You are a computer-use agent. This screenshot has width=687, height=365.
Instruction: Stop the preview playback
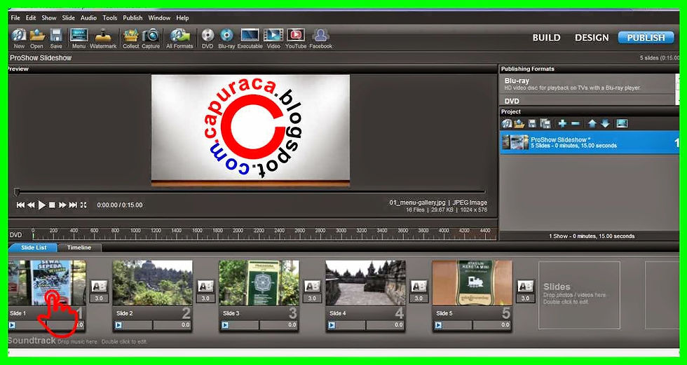click(x=52, y=205)
